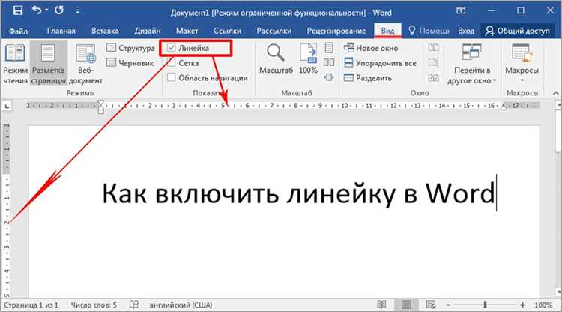
Task: Click the Synchronous Scrolling icon
Action: 433,62
